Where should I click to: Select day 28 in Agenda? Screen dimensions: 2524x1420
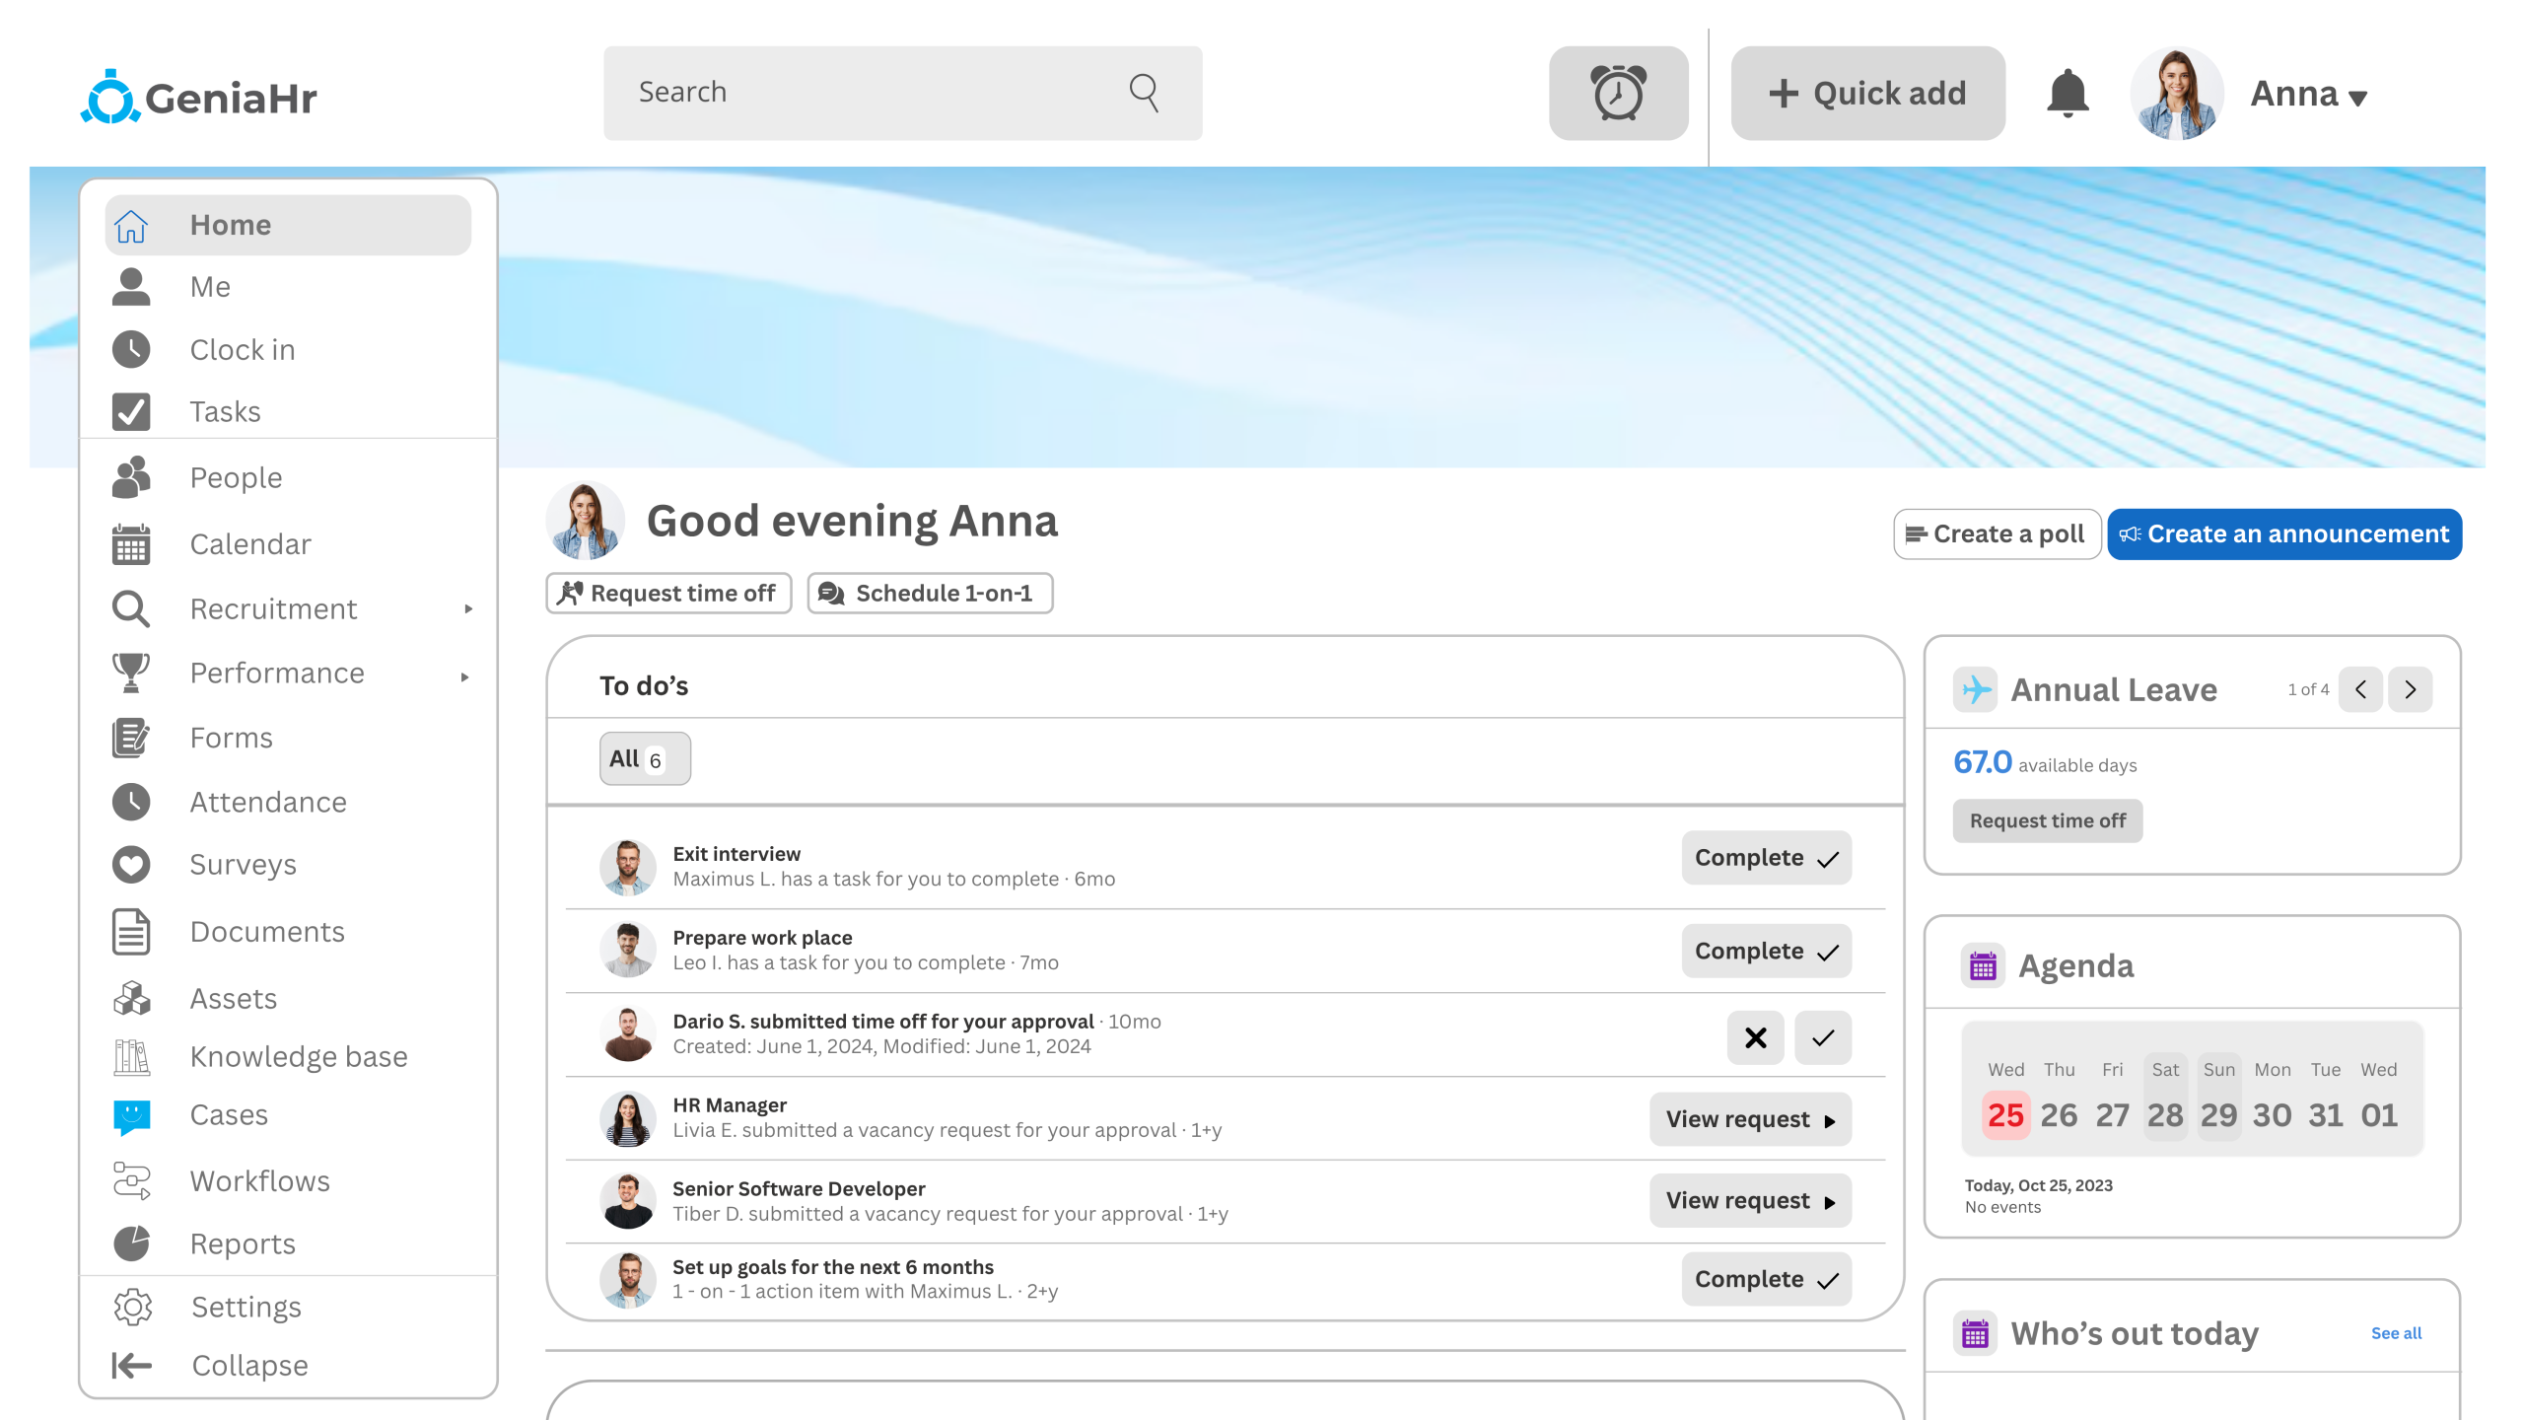[x=2165, y=1114]
